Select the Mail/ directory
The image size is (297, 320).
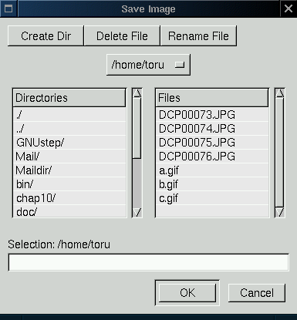69,157
